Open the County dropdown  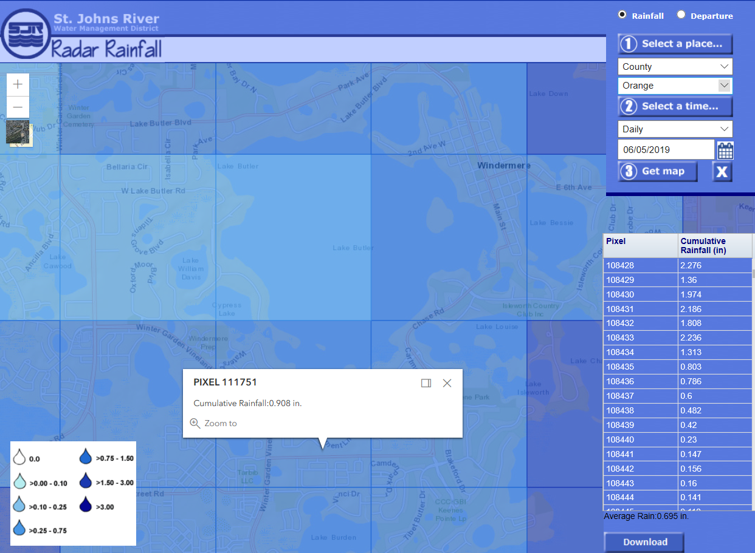click(x=675, y=66)
